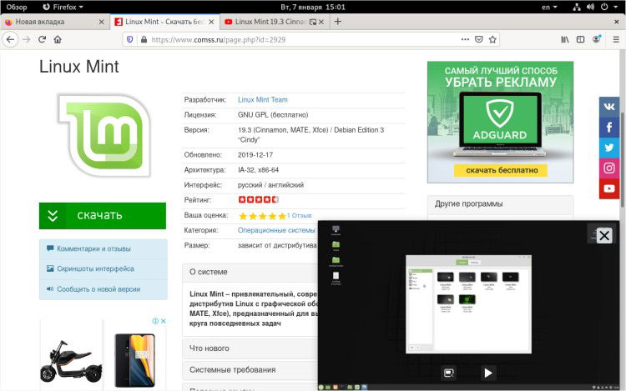Click the green скачать download button

103,216
